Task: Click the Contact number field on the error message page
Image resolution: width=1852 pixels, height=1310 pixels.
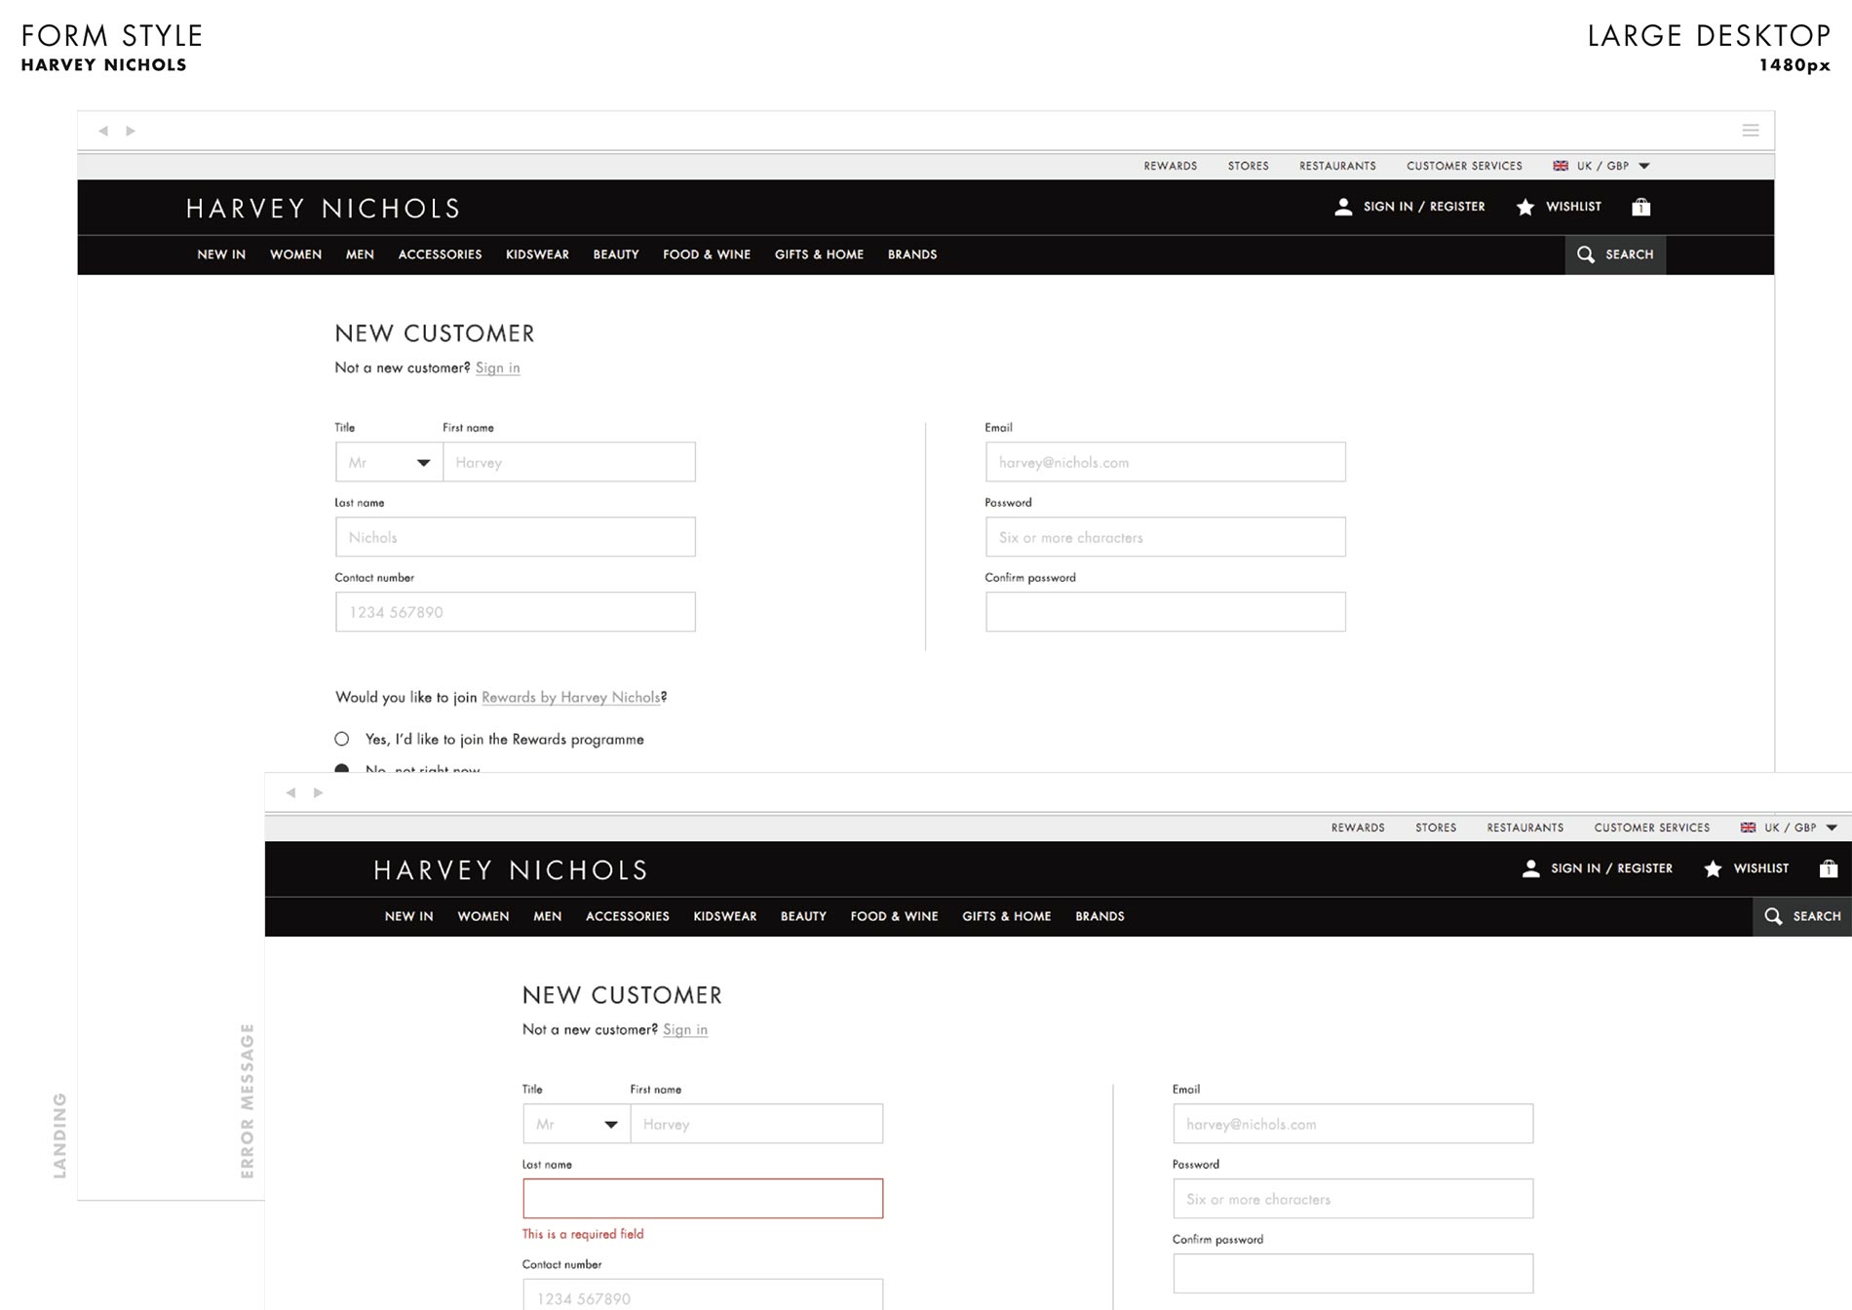Action: click(x=703, y=1294)
